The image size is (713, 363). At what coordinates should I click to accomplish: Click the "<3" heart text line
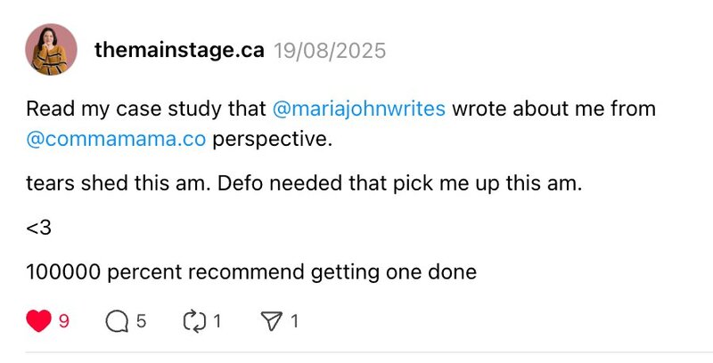pyautogui.click(x=38, y=228)
